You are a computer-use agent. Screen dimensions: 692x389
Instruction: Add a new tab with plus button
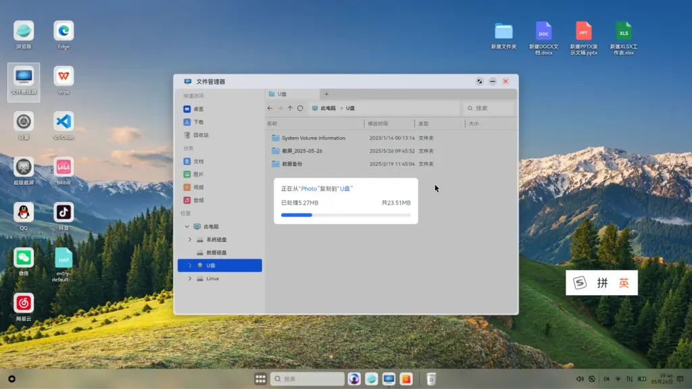click(326, 94)
